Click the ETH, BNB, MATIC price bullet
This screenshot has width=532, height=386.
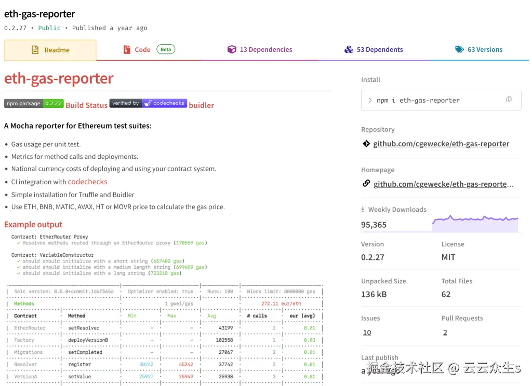click(x=118, y=206)
